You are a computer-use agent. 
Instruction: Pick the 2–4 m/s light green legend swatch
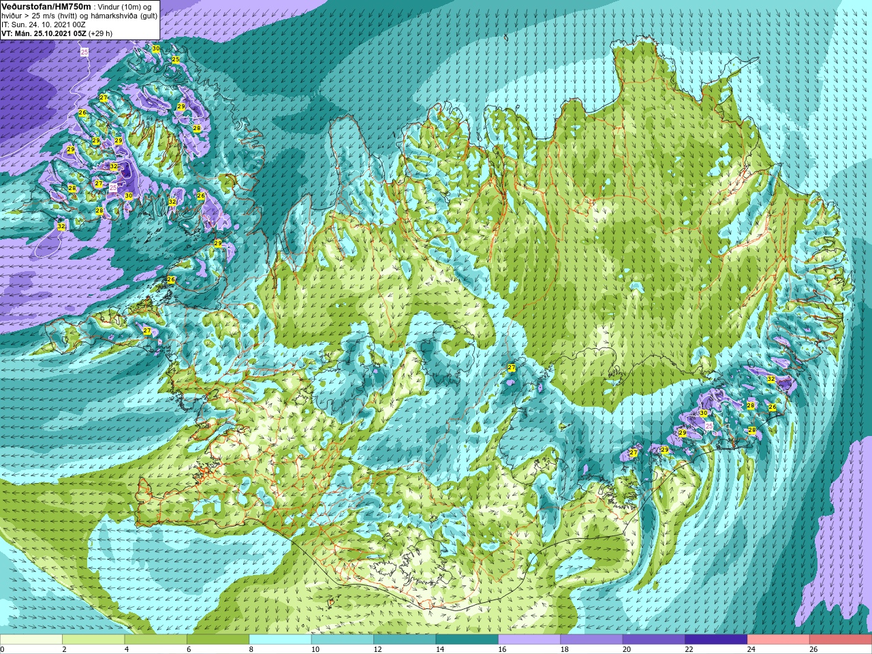(93, 639)
